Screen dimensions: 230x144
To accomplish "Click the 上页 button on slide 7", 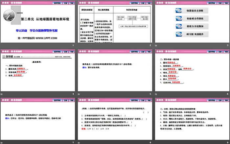I will (65, 100).
